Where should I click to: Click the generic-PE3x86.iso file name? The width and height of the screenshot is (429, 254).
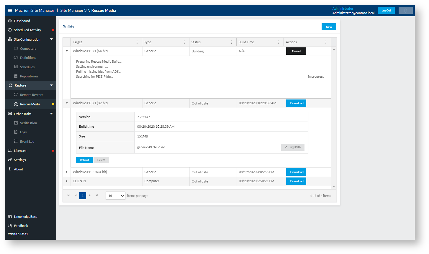151,147
